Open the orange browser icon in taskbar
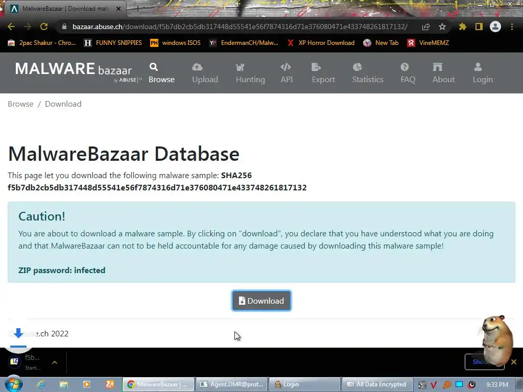This screenshot has width=523, height=392. click(x=110, y=384)
